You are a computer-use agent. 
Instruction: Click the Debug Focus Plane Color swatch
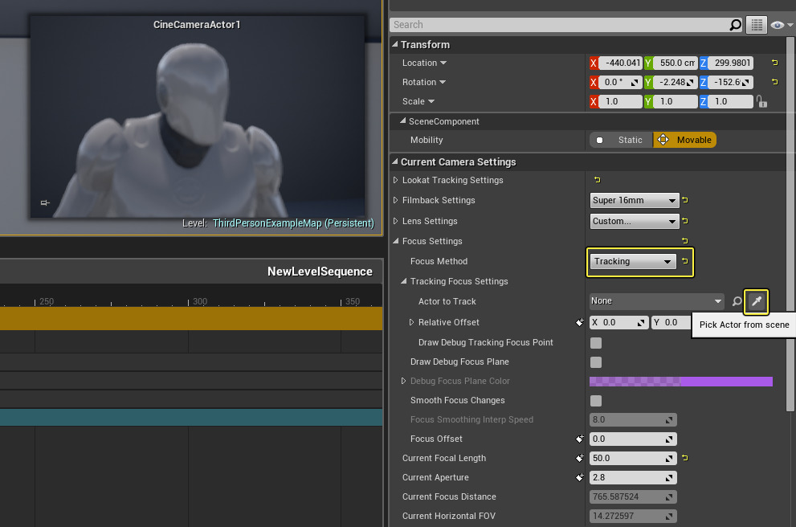pyautogui.click(x=680, y=382)
